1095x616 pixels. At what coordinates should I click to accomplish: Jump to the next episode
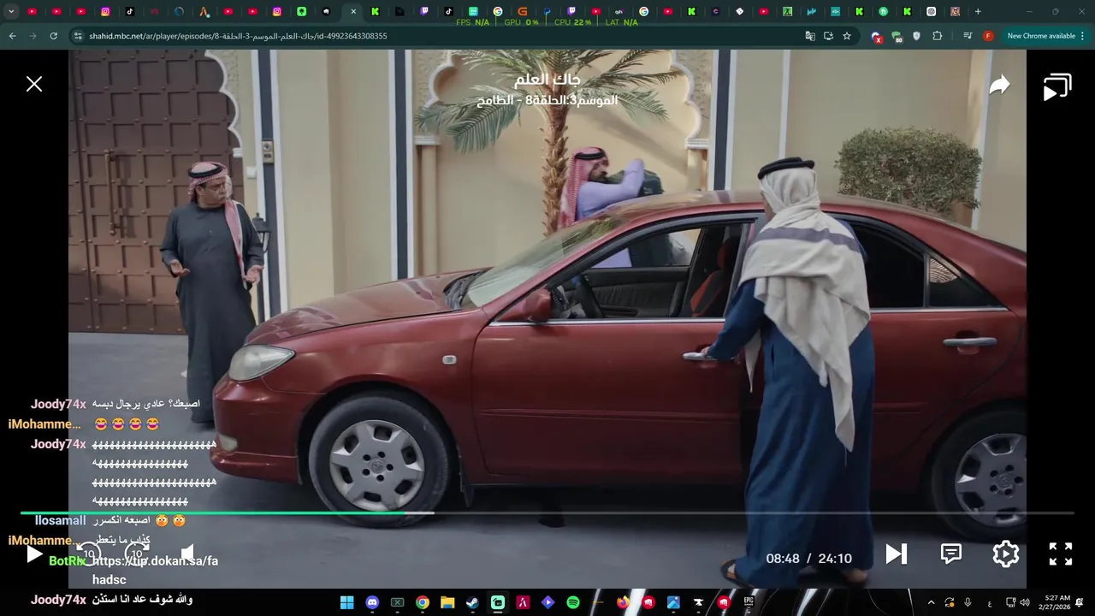click(x=896, y=554)
